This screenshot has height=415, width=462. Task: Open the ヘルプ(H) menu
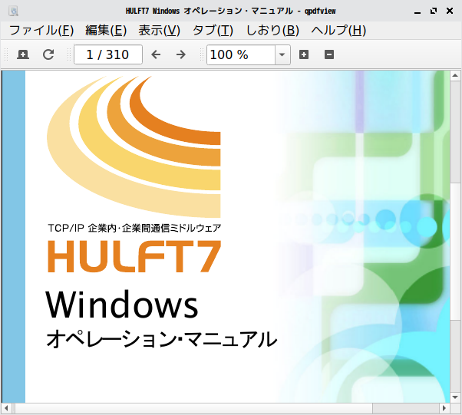coord(338,31)
